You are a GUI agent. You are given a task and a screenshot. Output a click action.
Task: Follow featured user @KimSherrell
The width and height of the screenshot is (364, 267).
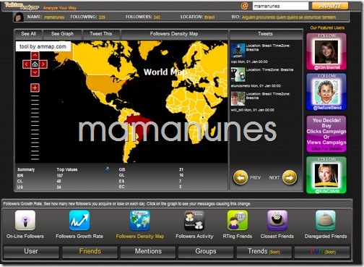[x=326, y=51]
